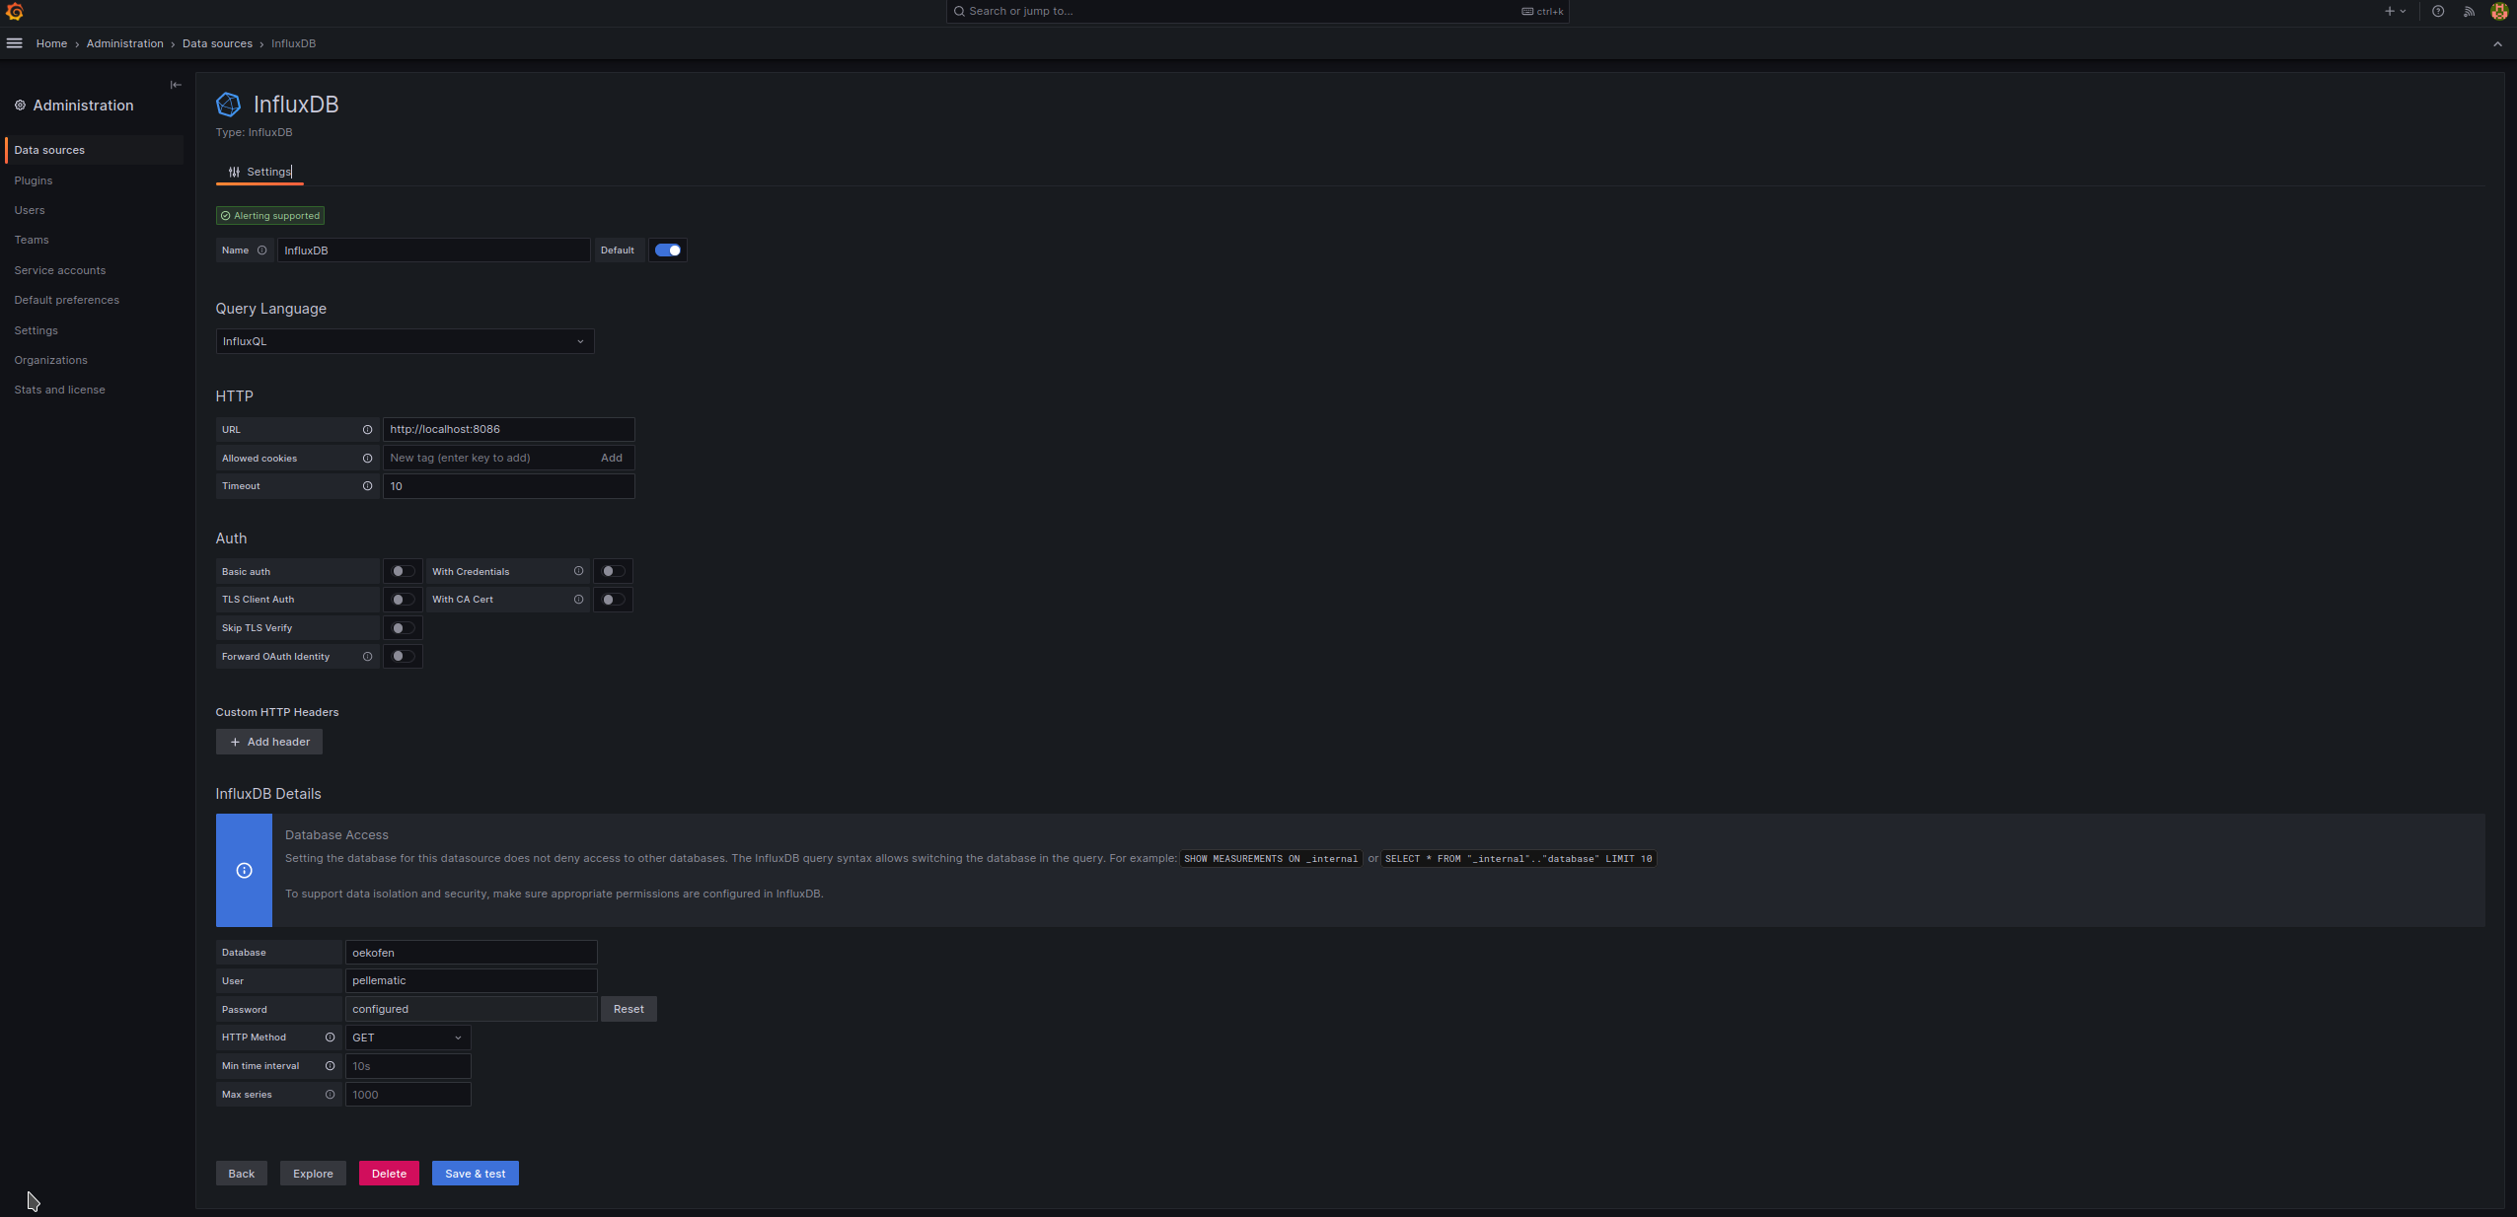Viewport: 2517px width, 1217px height.
Task: Click the Grafana logo icon
Action: coord(14,12)
